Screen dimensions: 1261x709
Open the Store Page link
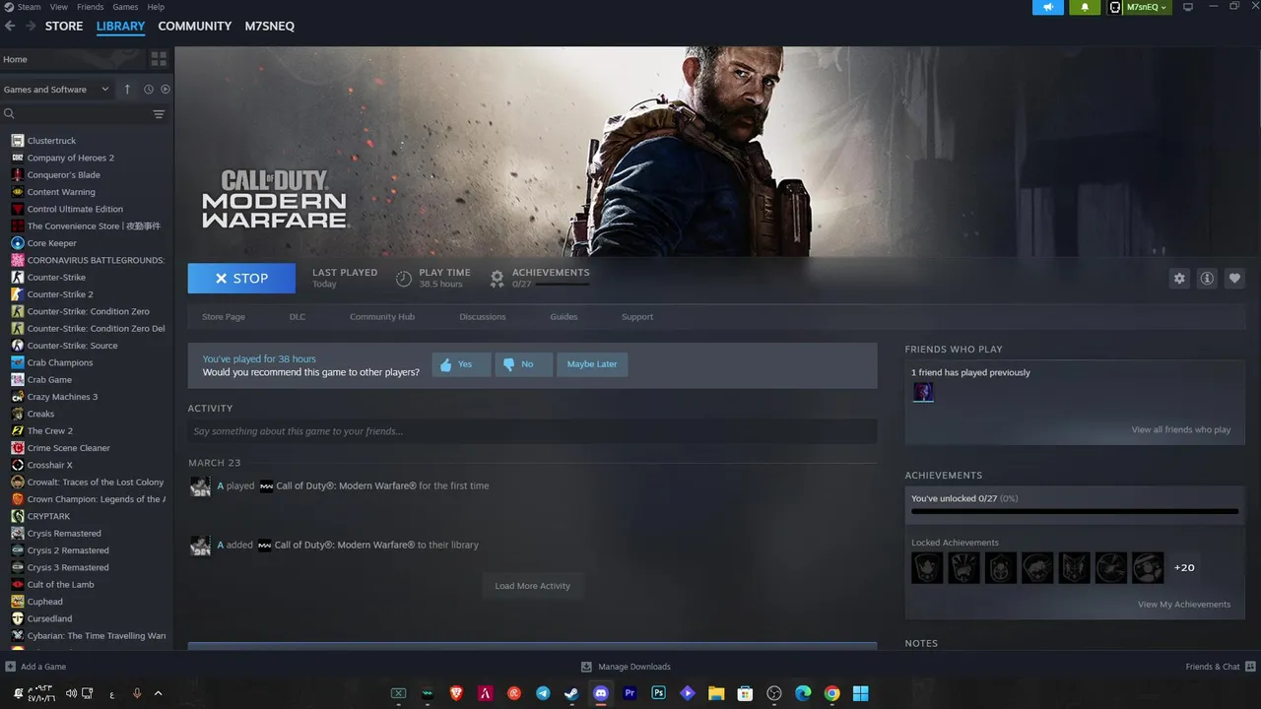point(224,317)
